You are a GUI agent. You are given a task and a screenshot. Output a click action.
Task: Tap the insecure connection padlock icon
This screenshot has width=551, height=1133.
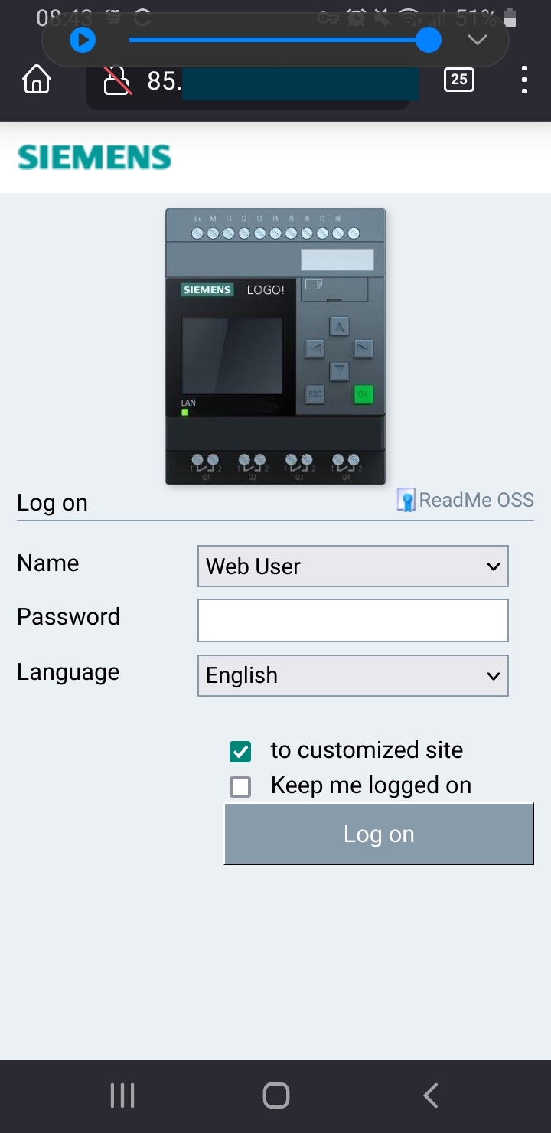pyautogui.click(x=118, y=80)
